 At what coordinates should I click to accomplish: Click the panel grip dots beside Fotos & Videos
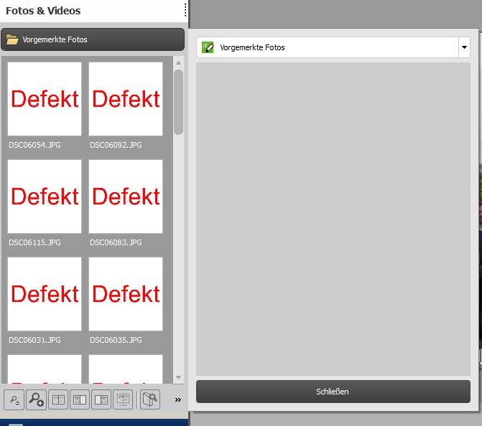185,10
